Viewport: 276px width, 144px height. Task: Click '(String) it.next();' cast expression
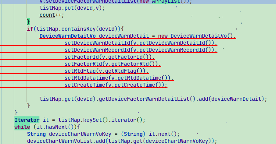[150, 134]
